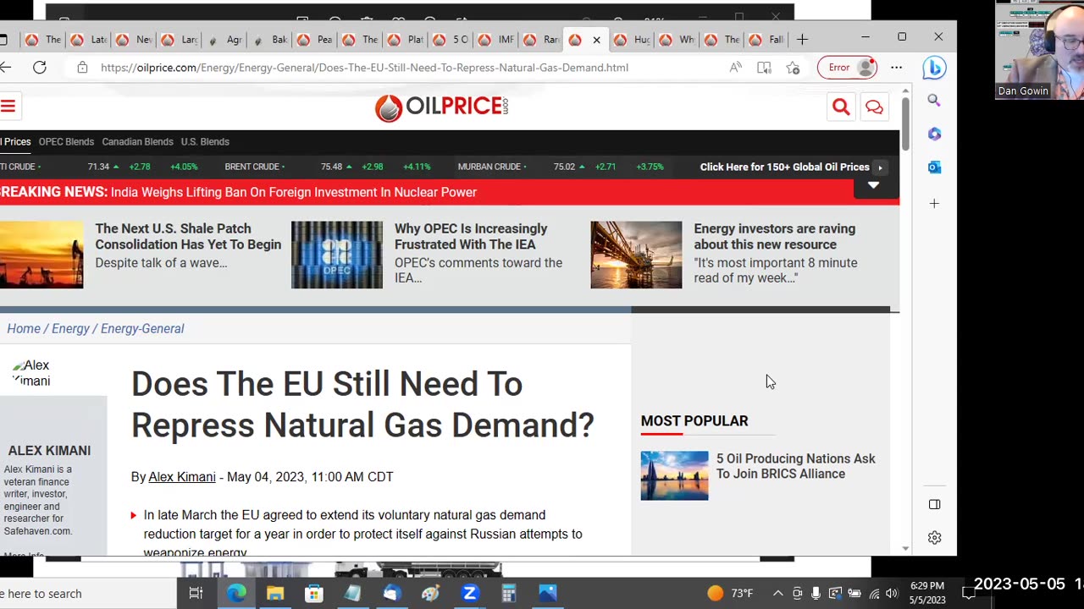The width and height of the screenshot is (1084, 609).
Task: Select the Canadian Blends price tab
Action: tap(137, 141)
